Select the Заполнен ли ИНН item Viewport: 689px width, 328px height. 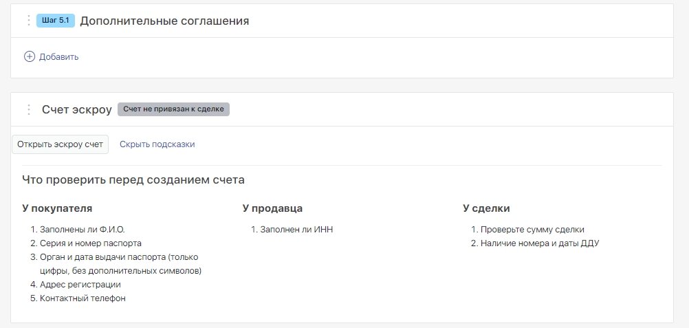[296, 230]
